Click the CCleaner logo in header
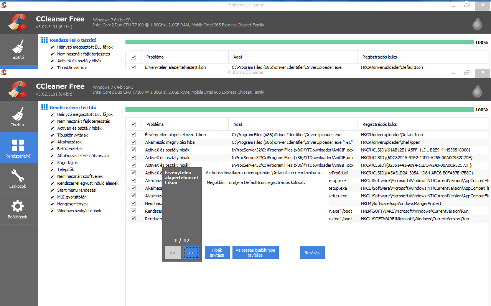This screenshot has width=491, height=306. pos(18,89)
